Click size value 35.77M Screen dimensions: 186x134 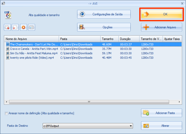[107, 49]
